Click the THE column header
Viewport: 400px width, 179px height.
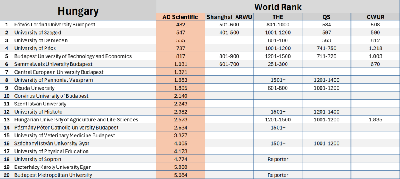pos(278,17)
